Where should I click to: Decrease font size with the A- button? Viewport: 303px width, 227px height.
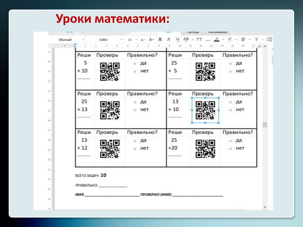tap(143, 40)
